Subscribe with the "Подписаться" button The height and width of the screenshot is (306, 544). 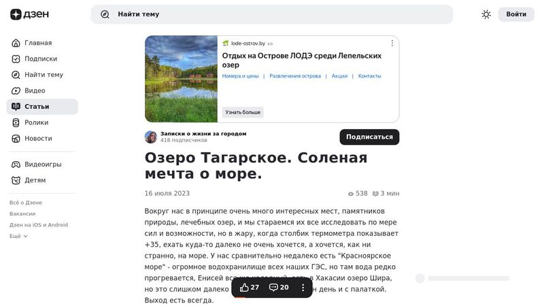tap(369, 137)
